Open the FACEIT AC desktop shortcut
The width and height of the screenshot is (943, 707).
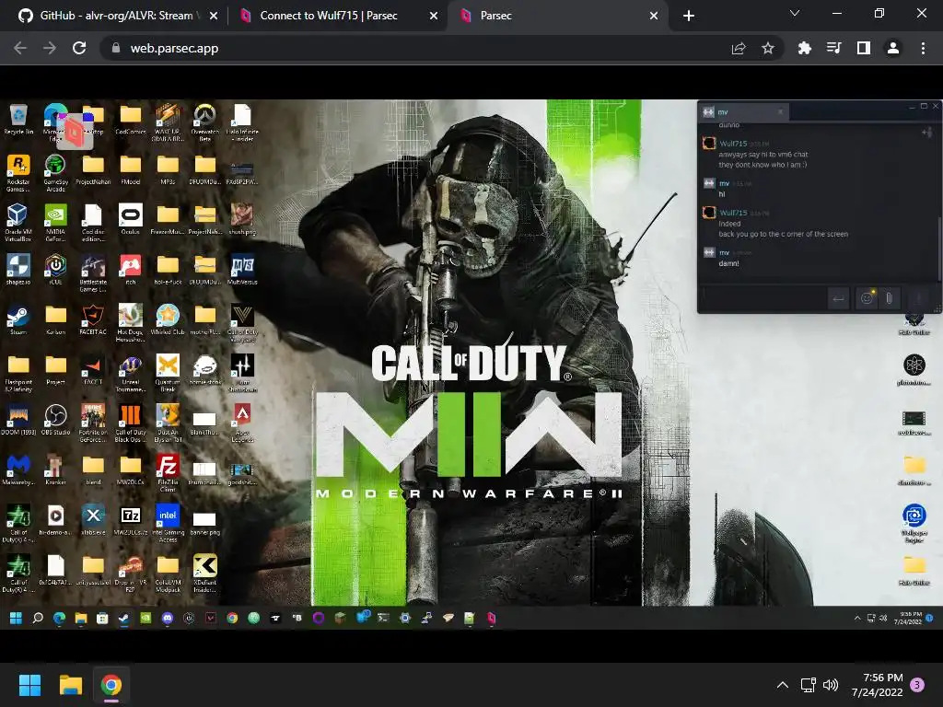[93, 319]
